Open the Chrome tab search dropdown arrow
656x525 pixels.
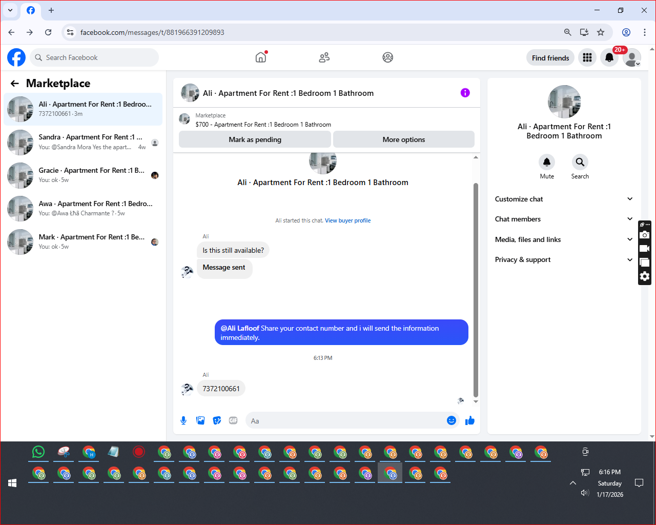[10, 10]
